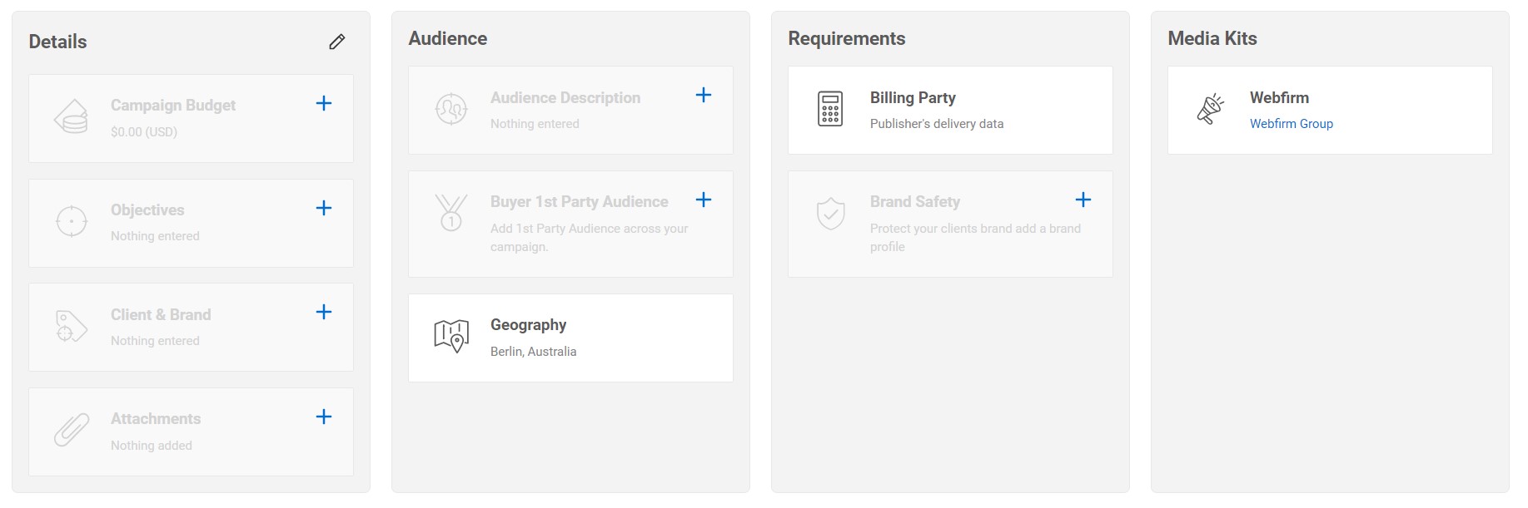This screenshot has width=1528, height=508.
Task: Click plus to add Audience Description
Action: pos(704,95)
